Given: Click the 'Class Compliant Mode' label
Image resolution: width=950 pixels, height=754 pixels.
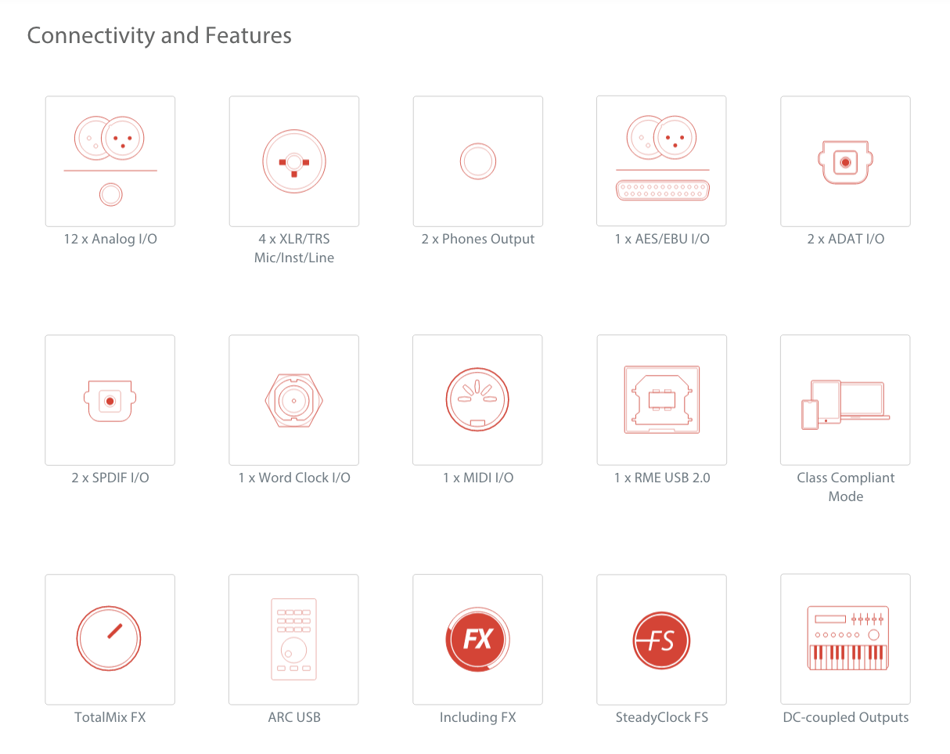Looking at the screenshot, I should (846, 487).
